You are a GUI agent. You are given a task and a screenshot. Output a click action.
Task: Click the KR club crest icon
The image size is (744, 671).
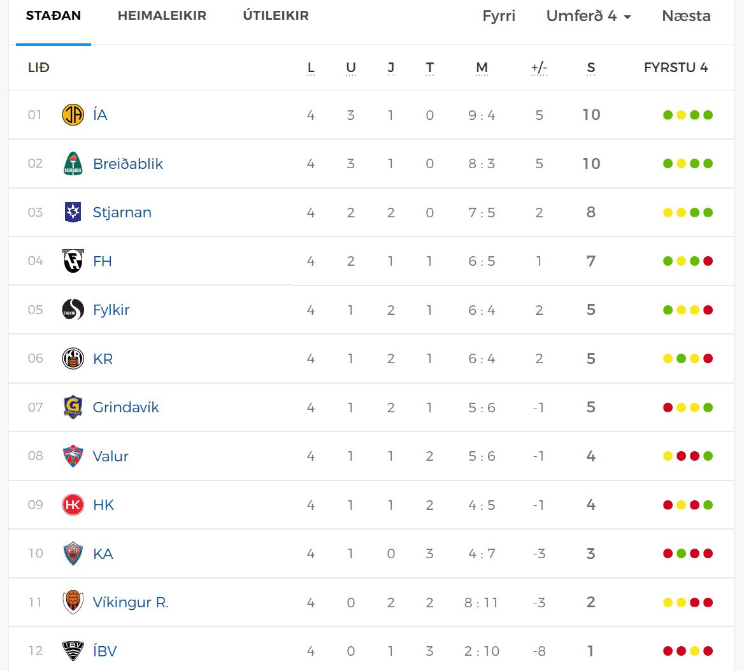73,359
